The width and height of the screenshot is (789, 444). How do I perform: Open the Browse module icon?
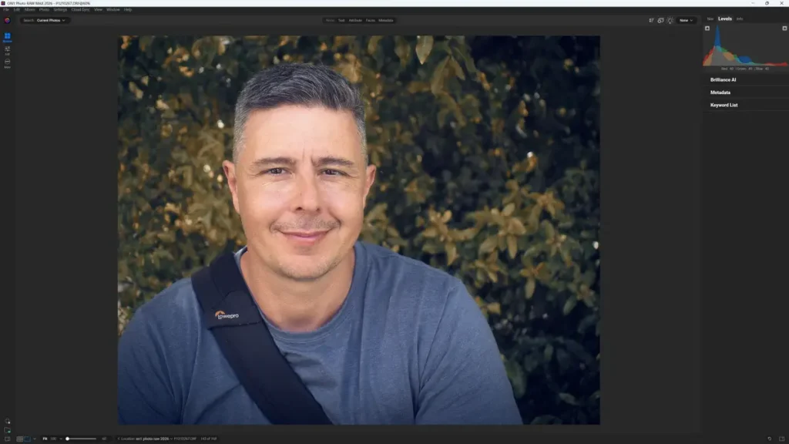(x=7, y=37)
